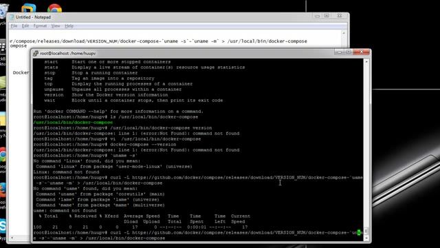Click the Notepad icon in title bar
Viewport: 440px width, 248px height.
[x=12, y=17]
